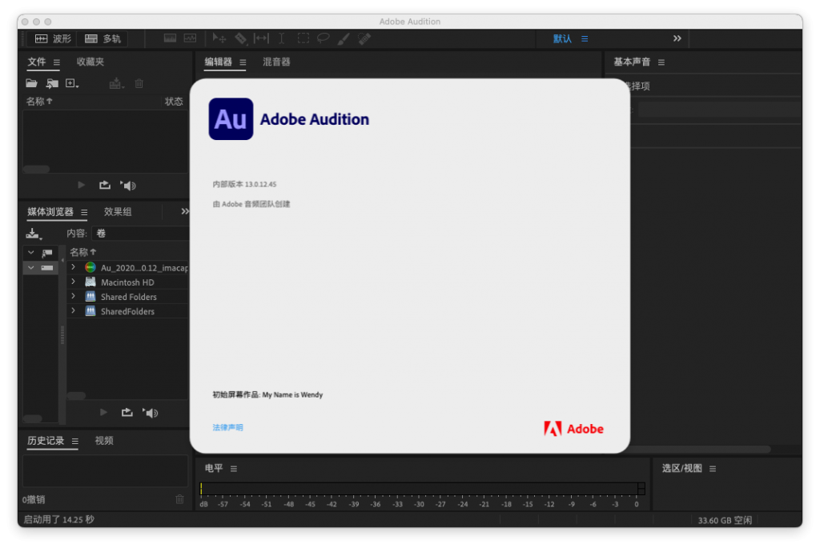
Task: Switch to 混音器 tab
Action: pyautogui.click(x=276, y=62)
